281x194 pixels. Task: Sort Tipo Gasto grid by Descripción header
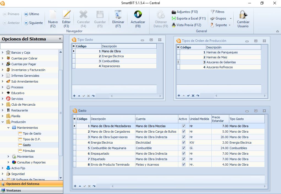click(129, 46)
